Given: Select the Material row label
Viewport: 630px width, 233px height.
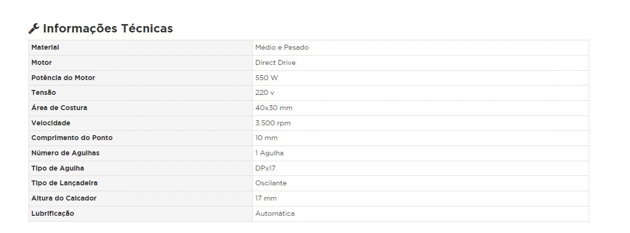Looking at the screenshot, I should click(x=45, y=48).
